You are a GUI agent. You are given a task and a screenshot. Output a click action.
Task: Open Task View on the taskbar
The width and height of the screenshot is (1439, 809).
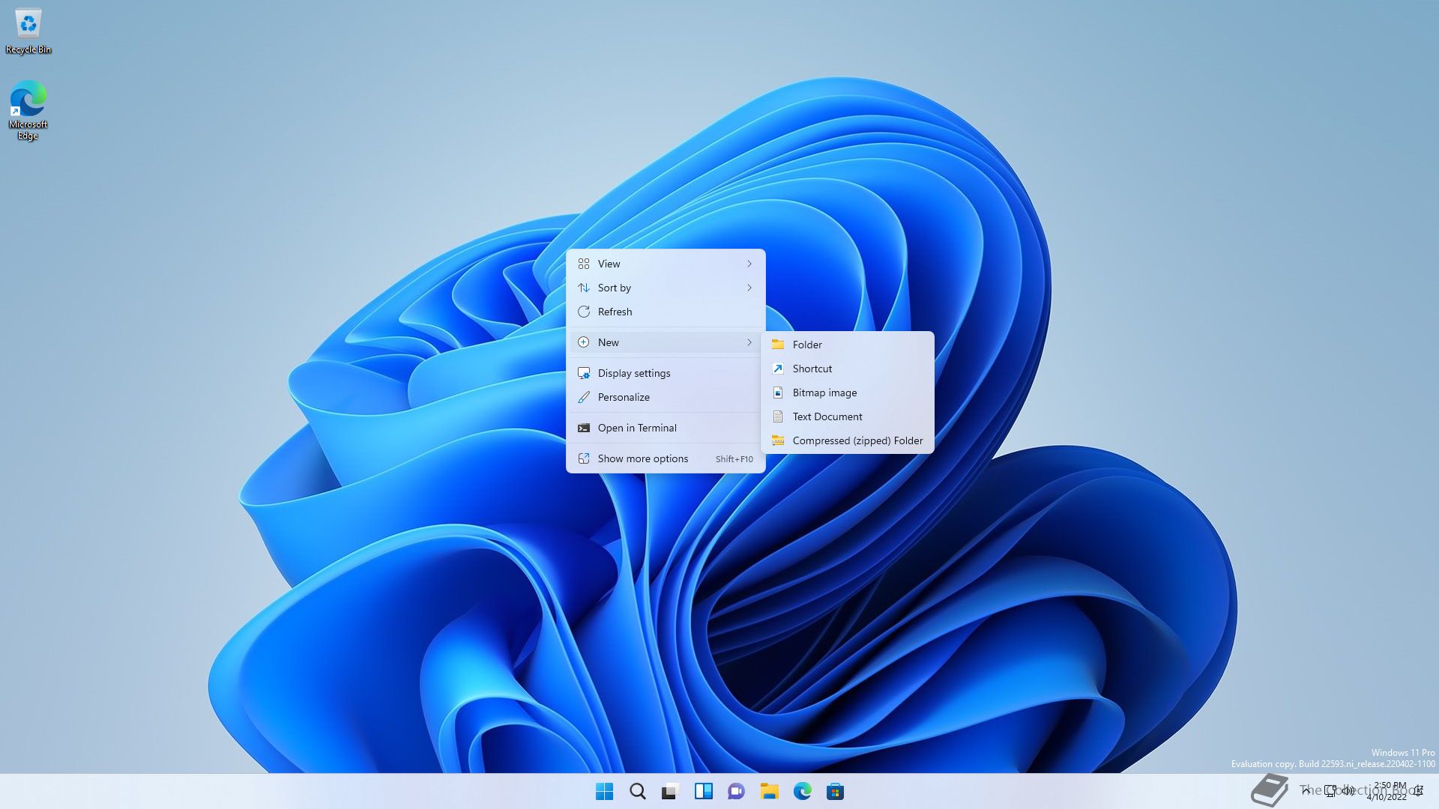point(670,791)
